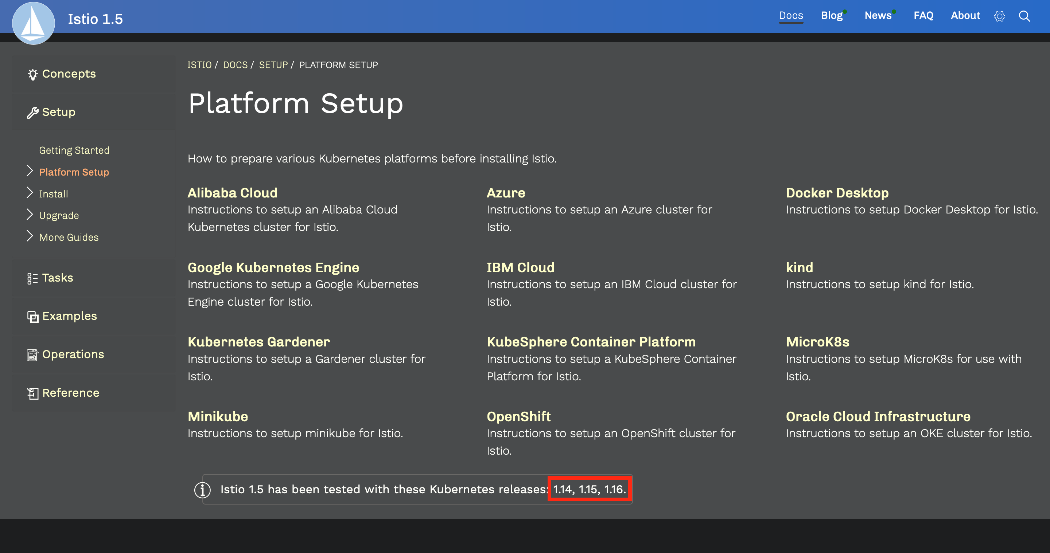Click the Operations clipboard icon
This screenshot has height=553, width=1050.
[32, 355]
